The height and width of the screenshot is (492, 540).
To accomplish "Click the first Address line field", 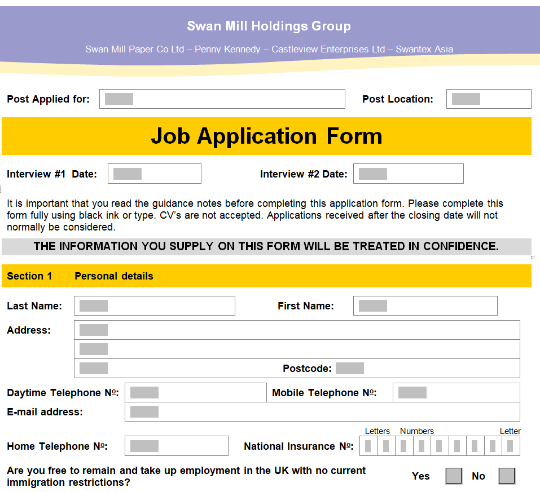I will point(296,330).
